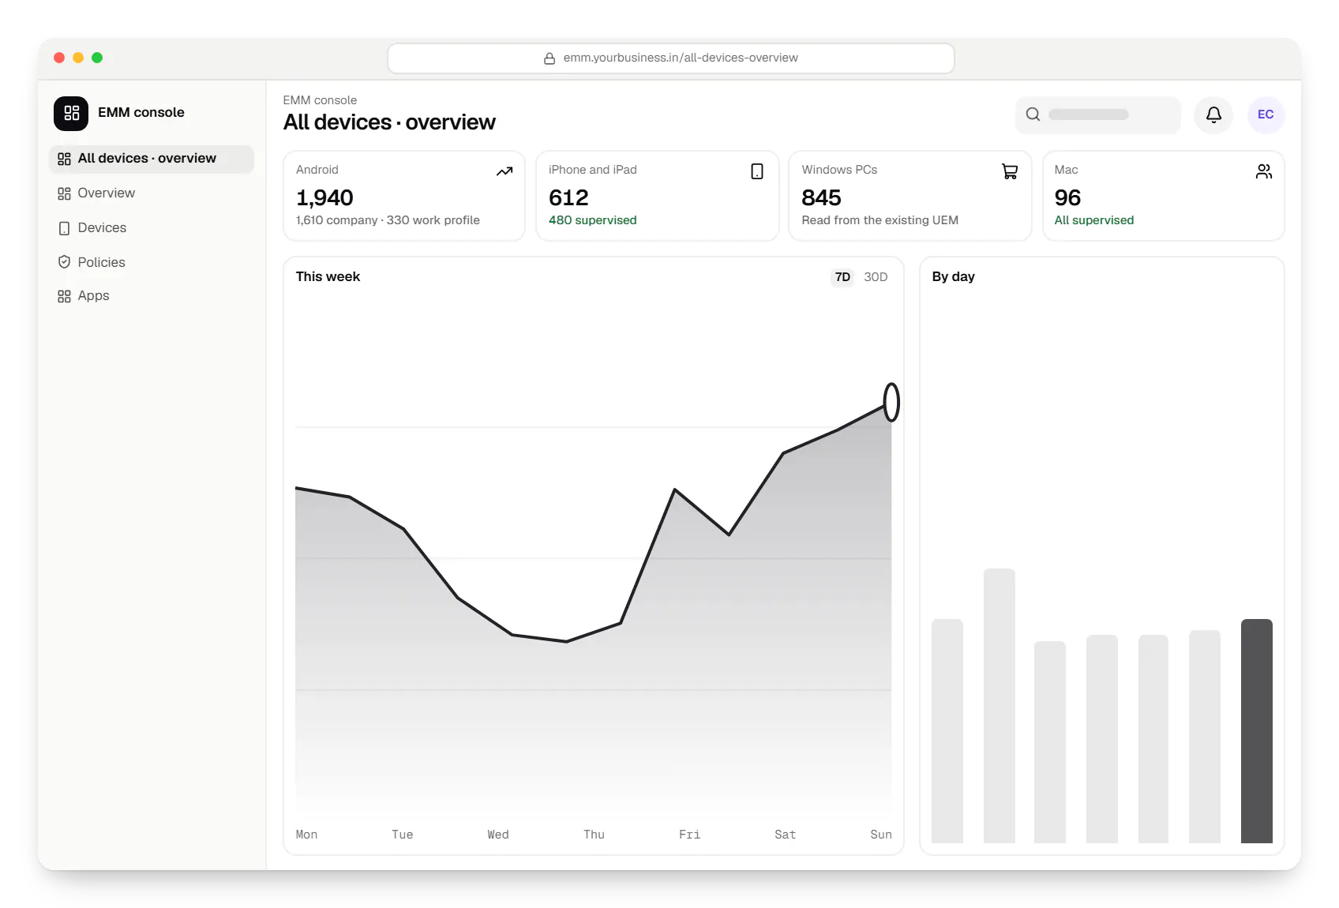
Task: Select All devices · overview in sidebar
Action: point(152,159)
